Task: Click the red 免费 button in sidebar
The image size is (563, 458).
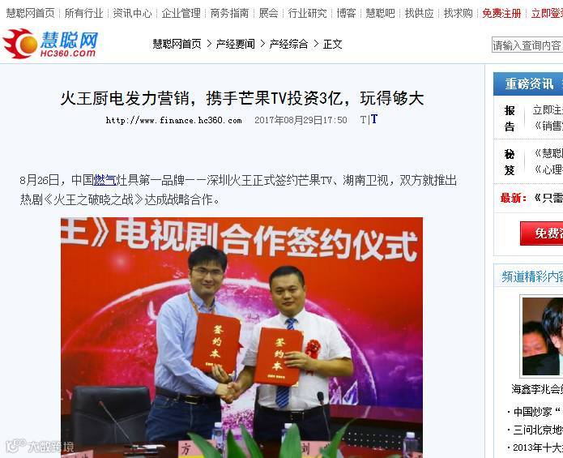Action: (x=541, y=233)
